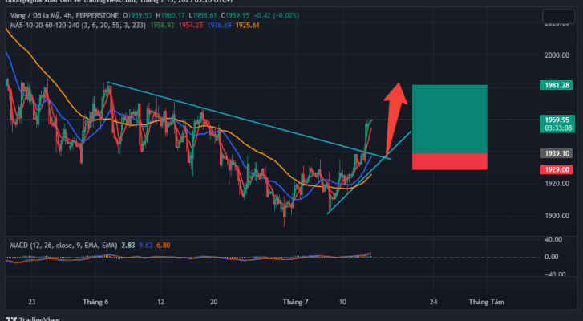Click the 1920.00 price axis label
Screen dimensions: 583x321
557,183
